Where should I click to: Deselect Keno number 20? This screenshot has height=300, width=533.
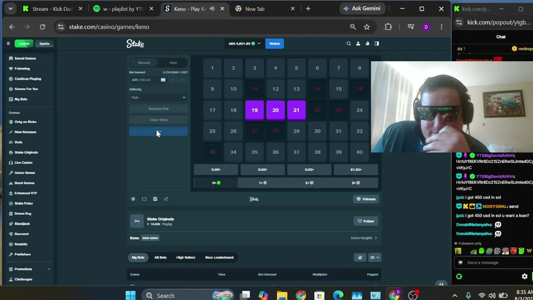[x=275, y=110]
